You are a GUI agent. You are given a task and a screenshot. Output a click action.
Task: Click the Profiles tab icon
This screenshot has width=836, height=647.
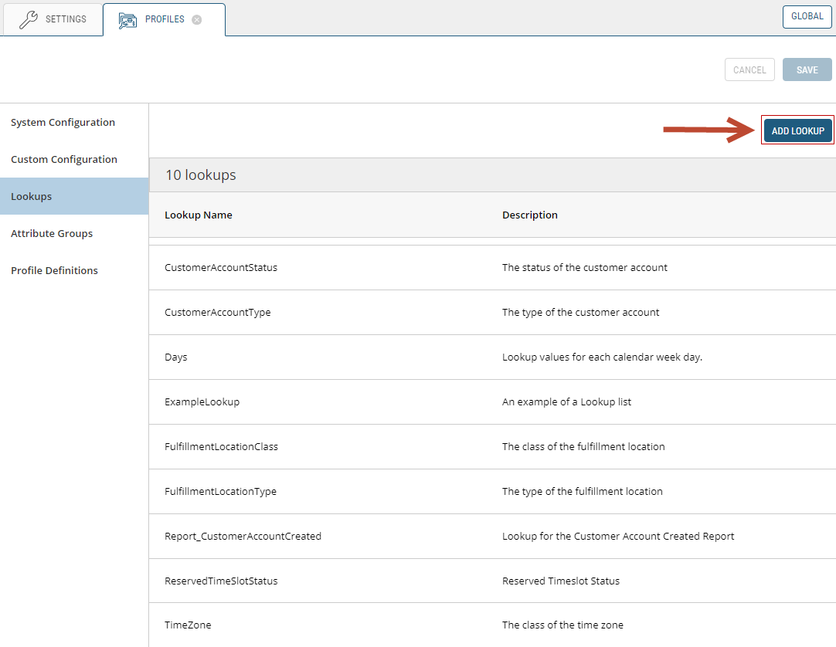[x=127, y=20]
